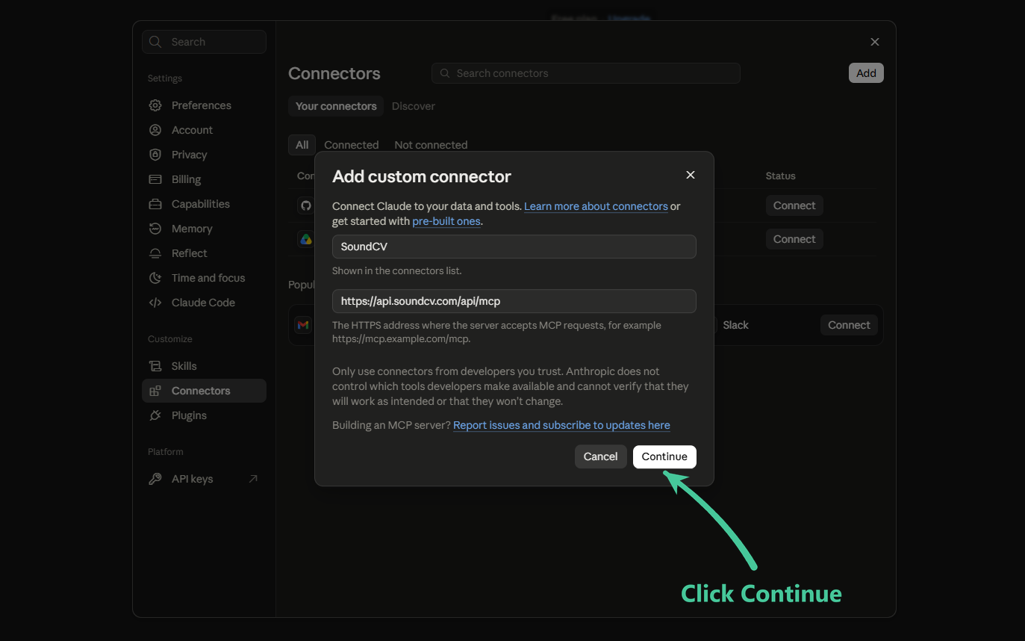Click the Capabilities briefcase icon
Viewport: 1025px width, 641px height.
tap(155, 204)
